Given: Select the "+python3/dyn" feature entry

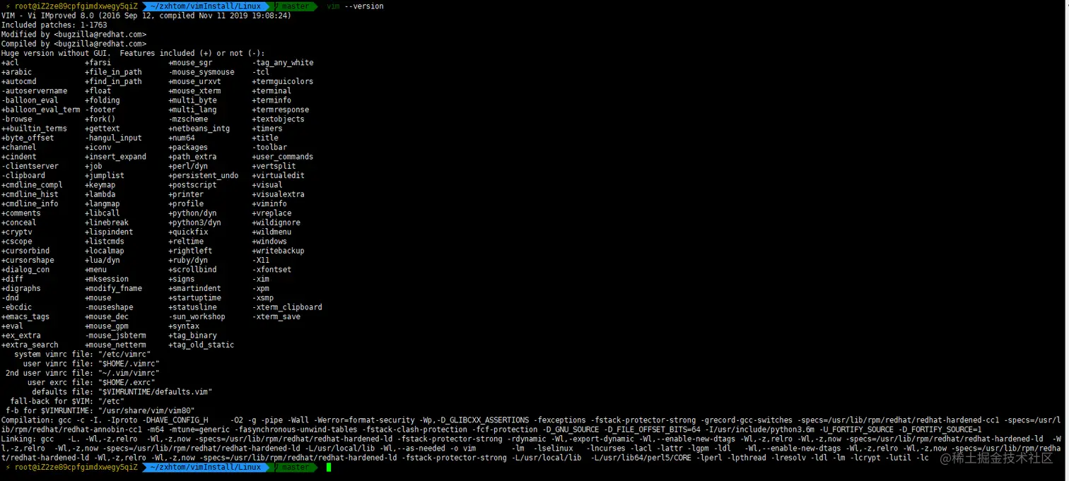Looking at the screenshot, I should point(195,222).
